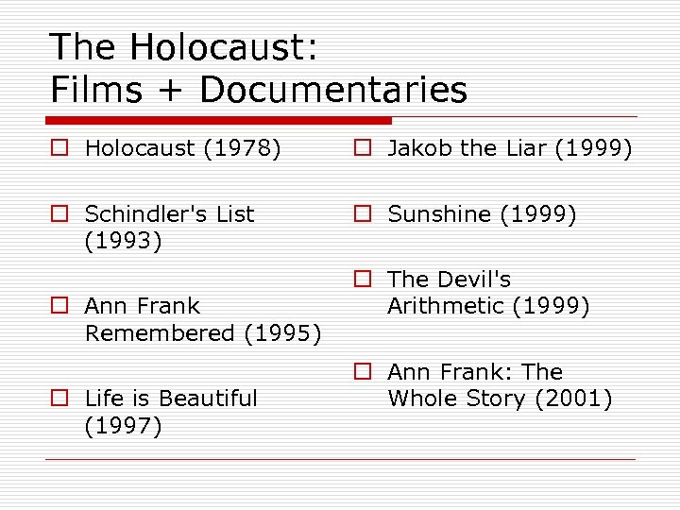The width and height of the screenshot is (680, 510).
Task: Click the bullet square next to Sunshine (1999)
Action: pyautogui.click(x=362, y=215)
